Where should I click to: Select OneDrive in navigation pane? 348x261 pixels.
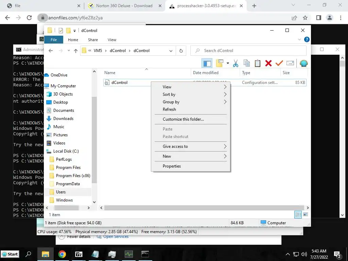click(x=58, y=75)
